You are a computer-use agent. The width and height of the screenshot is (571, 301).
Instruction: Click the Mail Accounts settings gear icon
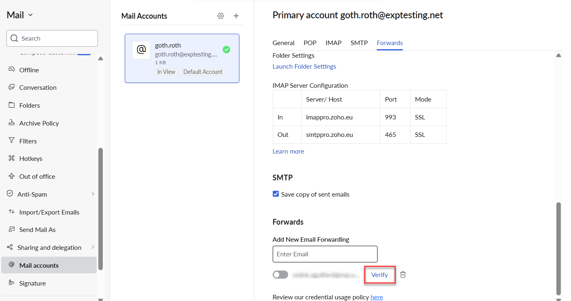(x=221, y=16)
